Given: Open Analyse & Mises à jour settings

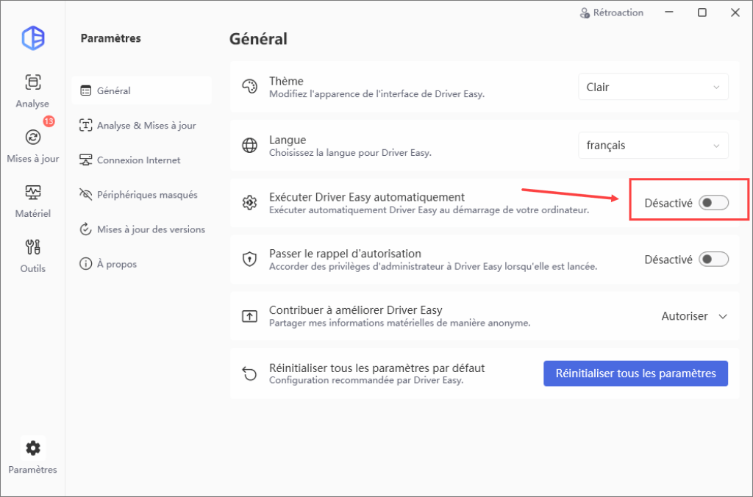Looking at the screenshot, I should [x=142, y=125].
